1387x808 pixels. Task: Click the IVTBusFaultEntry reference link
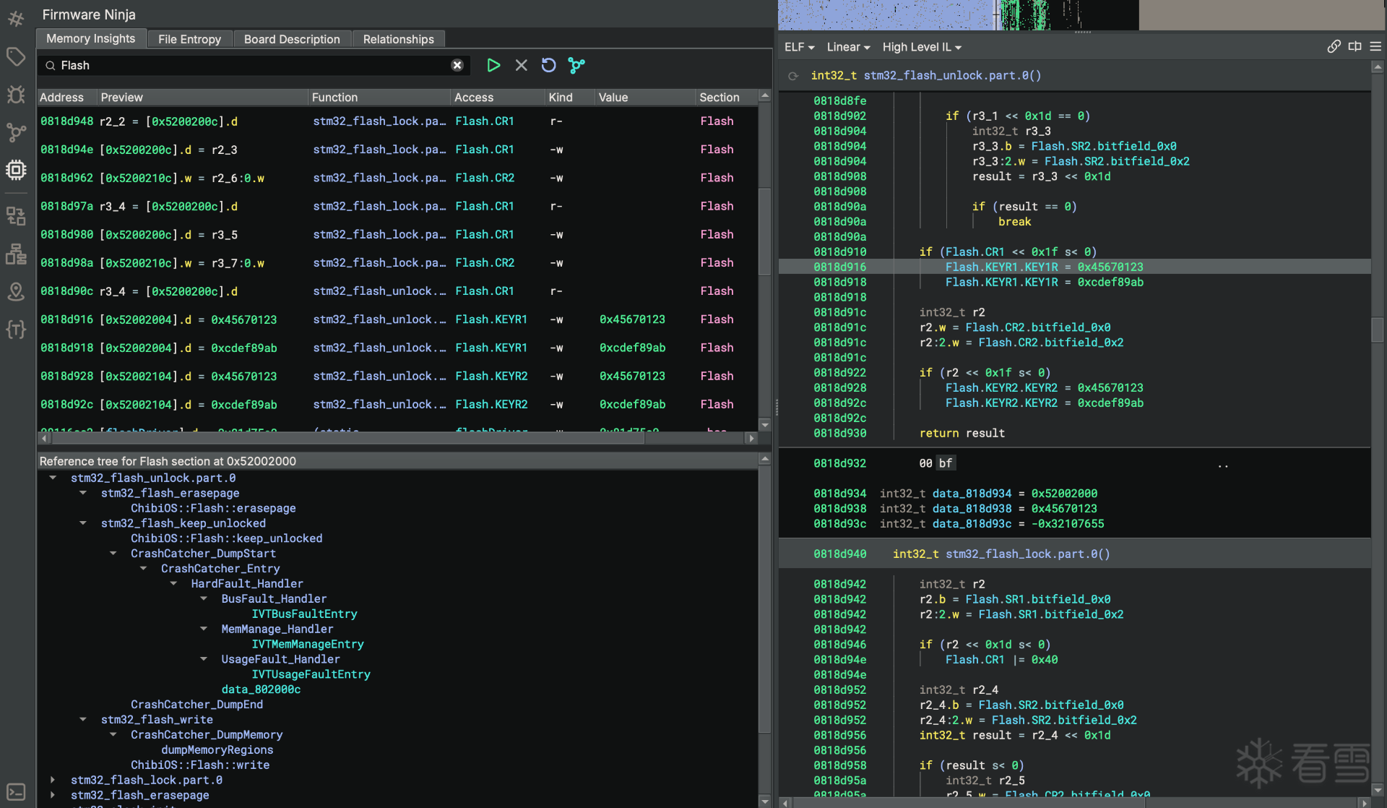click(x=304, y=614)
